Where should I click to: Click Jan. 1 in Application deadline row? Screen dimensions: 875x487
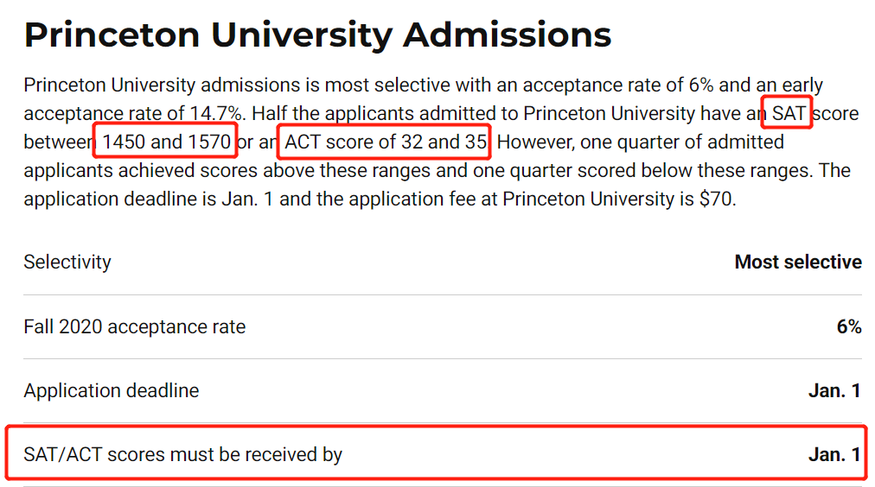(x=834, y=390)
